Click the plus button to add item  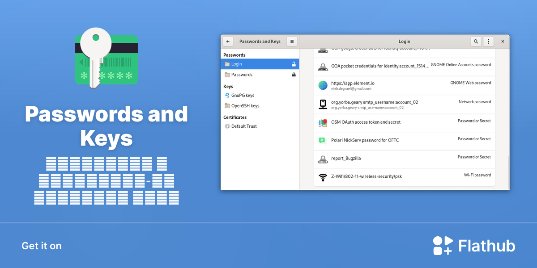tap(228, 42)
